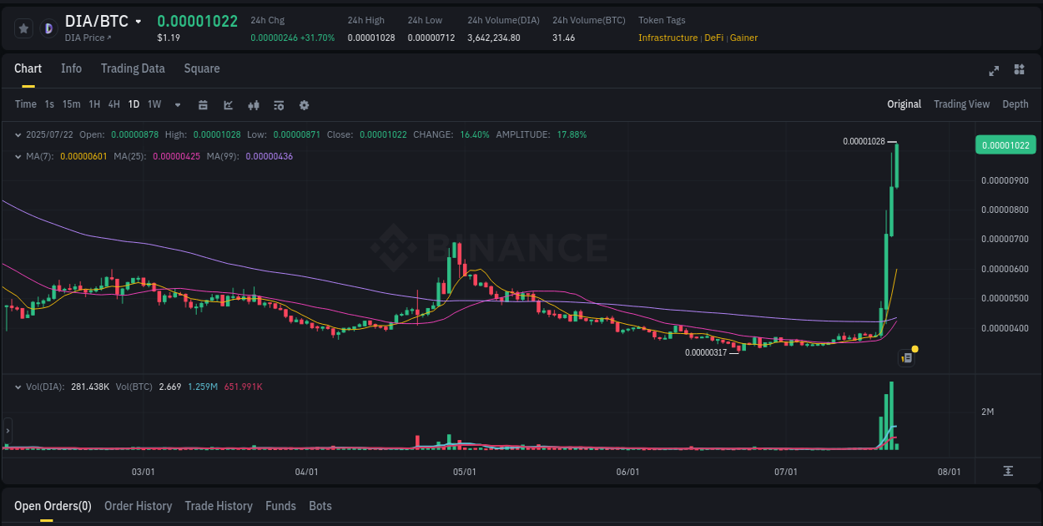Select the line chart overlay icon

(228, 105)
